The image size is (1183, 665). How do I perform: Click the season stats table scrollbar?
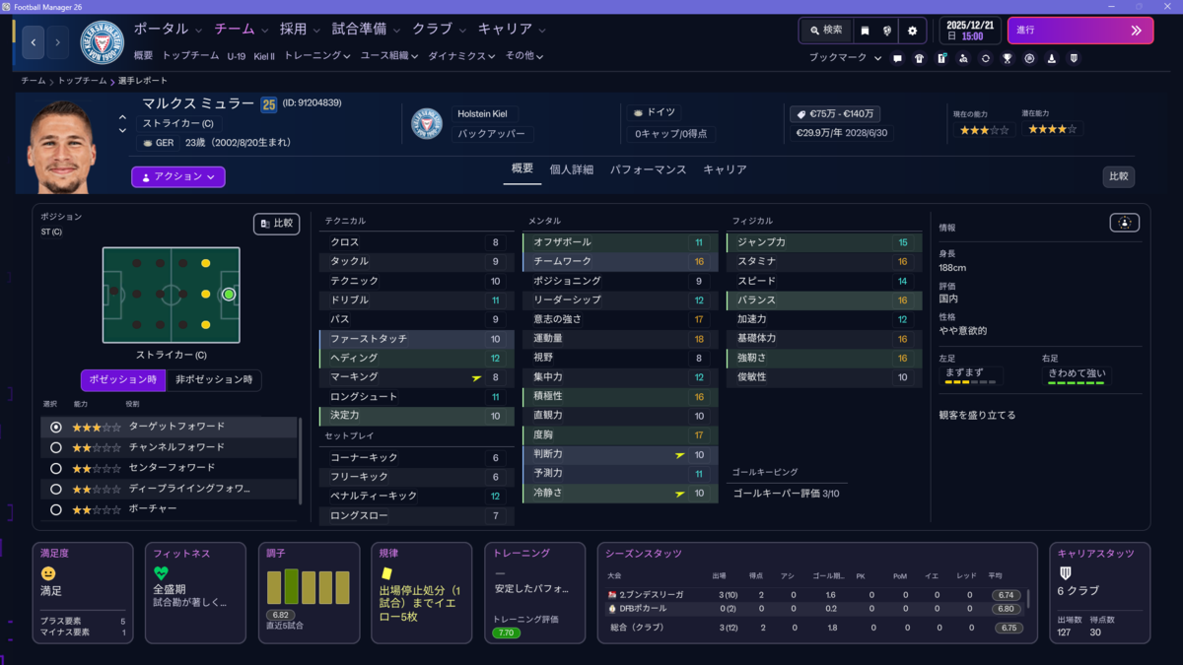pos(1029,599)
